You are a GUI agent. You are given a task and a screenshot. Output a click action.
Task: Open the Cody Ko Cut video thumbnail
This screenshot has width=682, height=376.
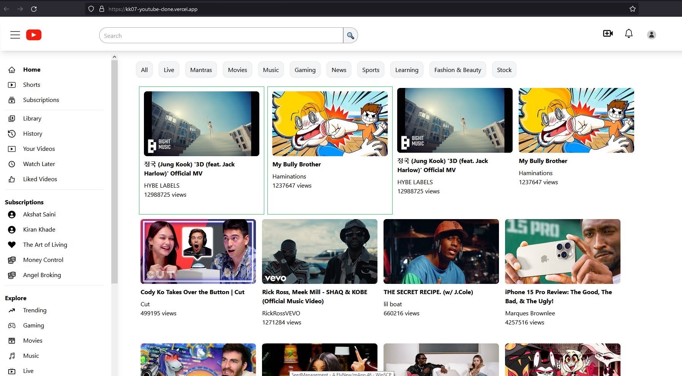[x=198, y=251]
